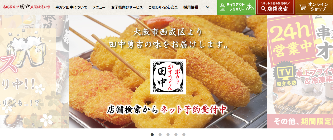Open the メニュー navigation item

[x=99, y=7]
